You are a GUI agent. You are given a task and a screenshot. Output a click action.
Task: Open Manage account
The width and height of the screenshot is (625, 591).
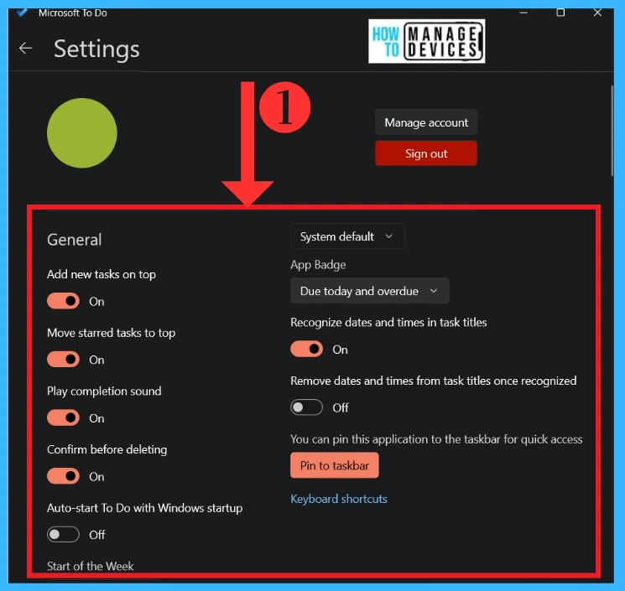pyautogui.click(x=426, y=122)
